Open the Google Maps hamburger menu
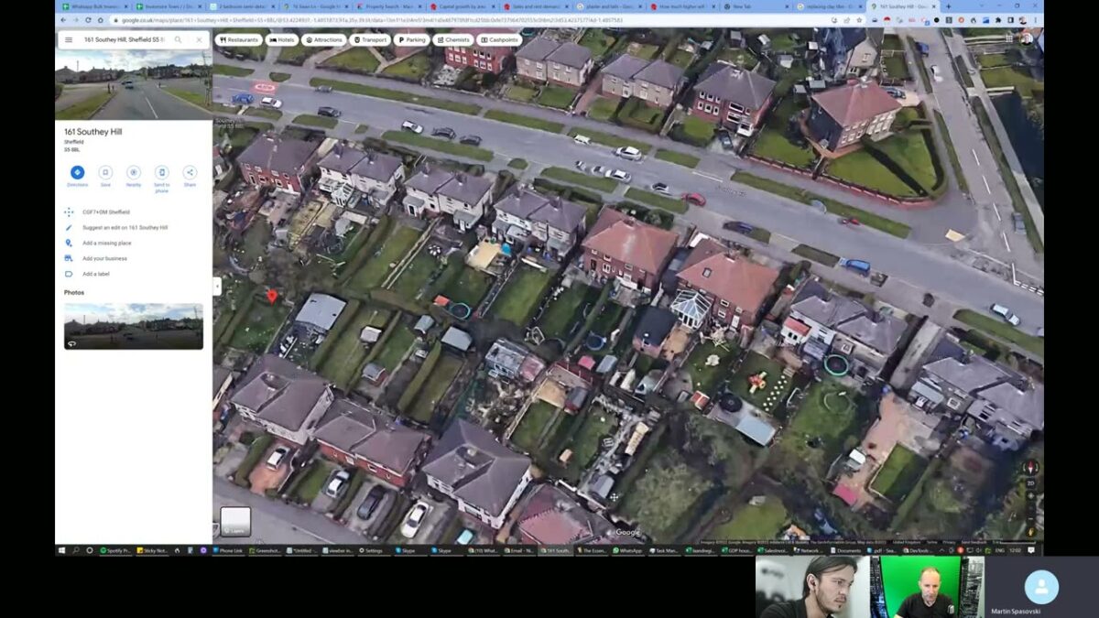 69,40
